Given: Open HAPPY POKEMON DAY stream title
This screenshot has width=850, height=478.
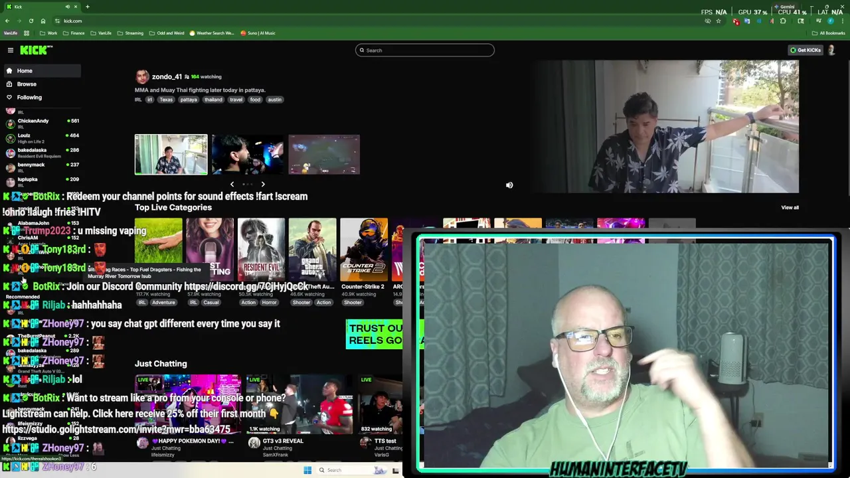Looking at the screenshot, I should pyautogui.click(x=193, y=441).
